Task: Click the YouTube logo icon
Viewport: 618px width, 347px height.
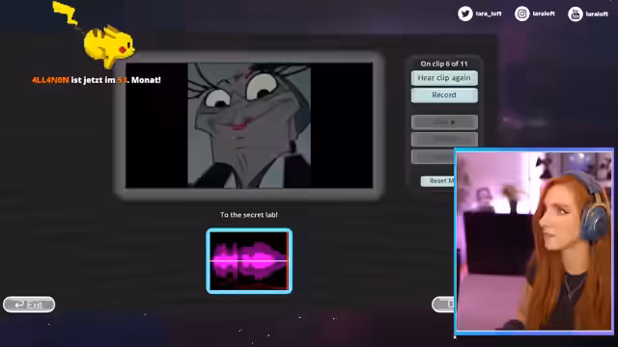Action: coord(576,14)
